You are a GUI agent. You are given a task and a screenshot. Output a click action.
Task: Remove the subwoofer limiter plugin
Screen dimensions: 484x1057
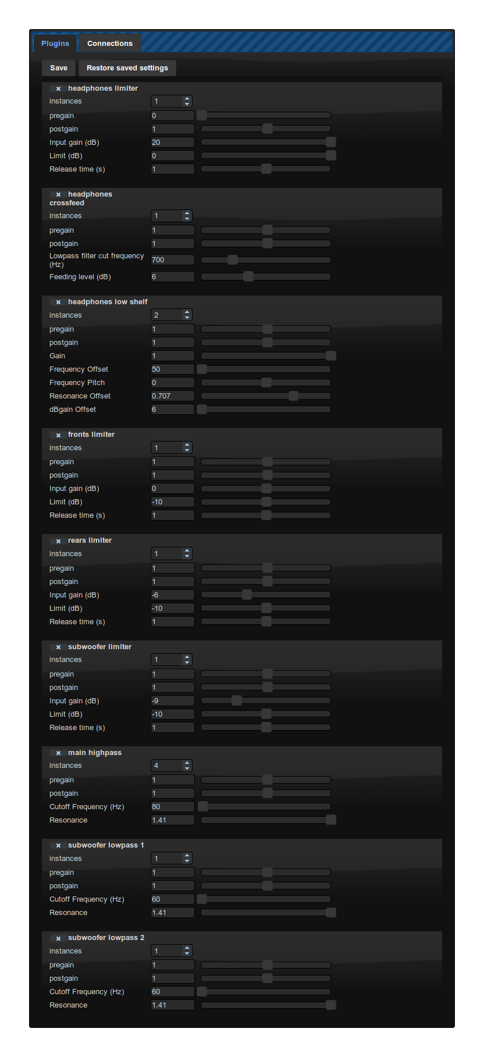click(x=58, y=647)
